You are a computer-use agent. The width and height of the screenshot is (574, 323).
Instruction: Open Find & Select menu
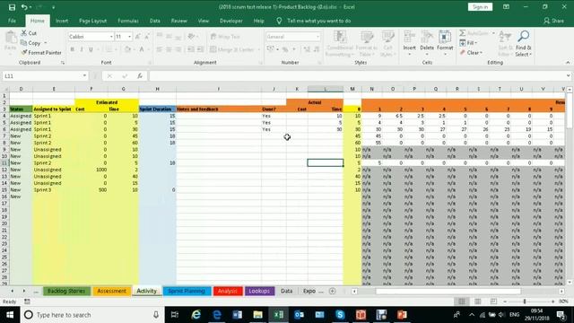[x=524, y=44]
